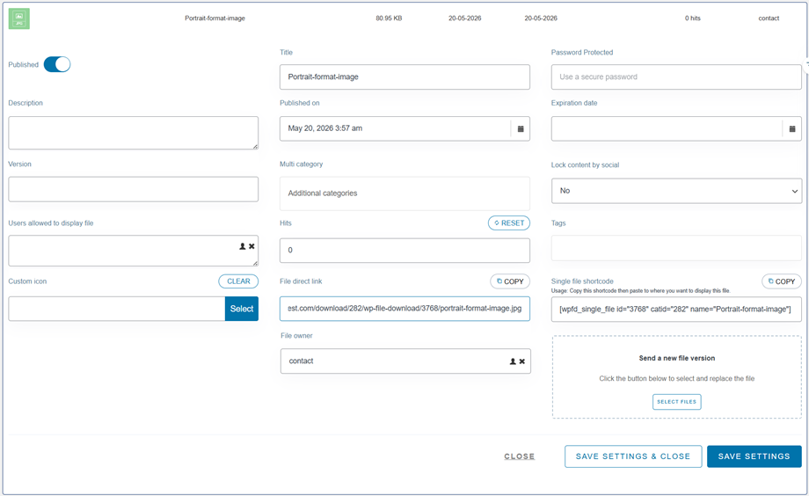Select user icon in Users allowed field
This screenshot has height=496, width=809.
click(x=243, y=246)
